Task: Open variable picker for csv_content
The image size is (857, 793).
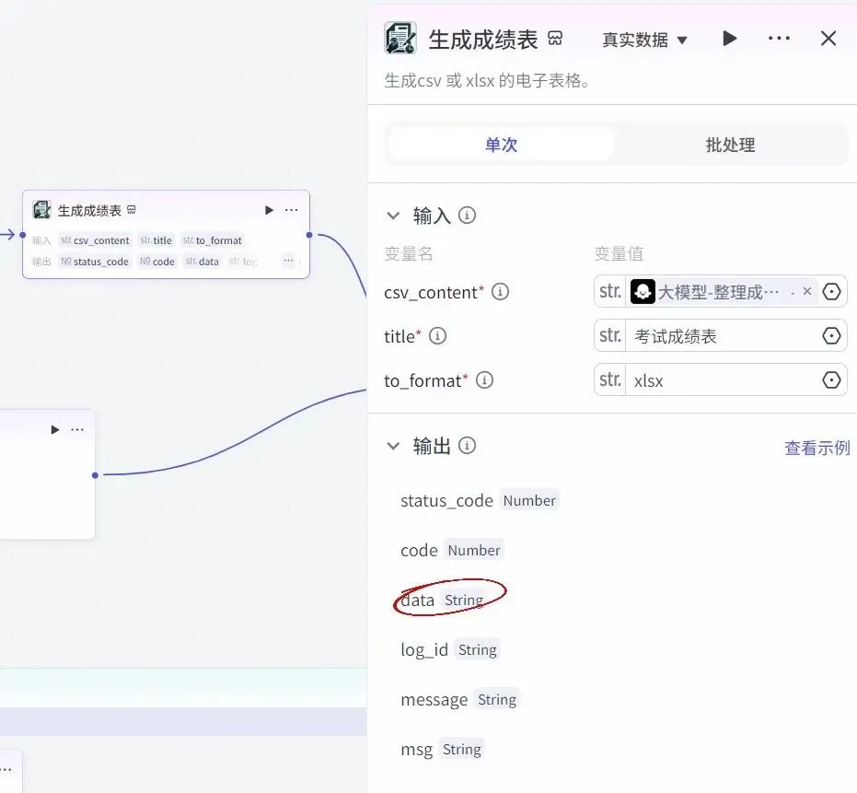Action: 831,291
